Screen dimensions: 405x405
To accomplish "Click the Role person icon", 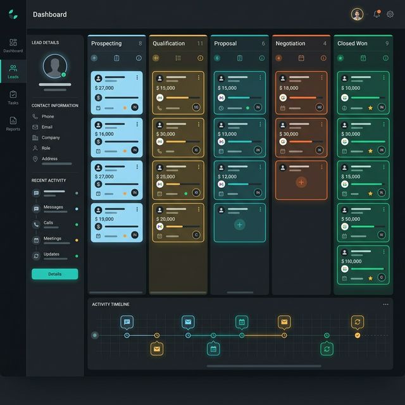I will [35, 148].
